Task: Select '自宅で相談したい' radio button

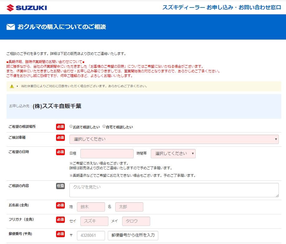Action: (104, 126)
